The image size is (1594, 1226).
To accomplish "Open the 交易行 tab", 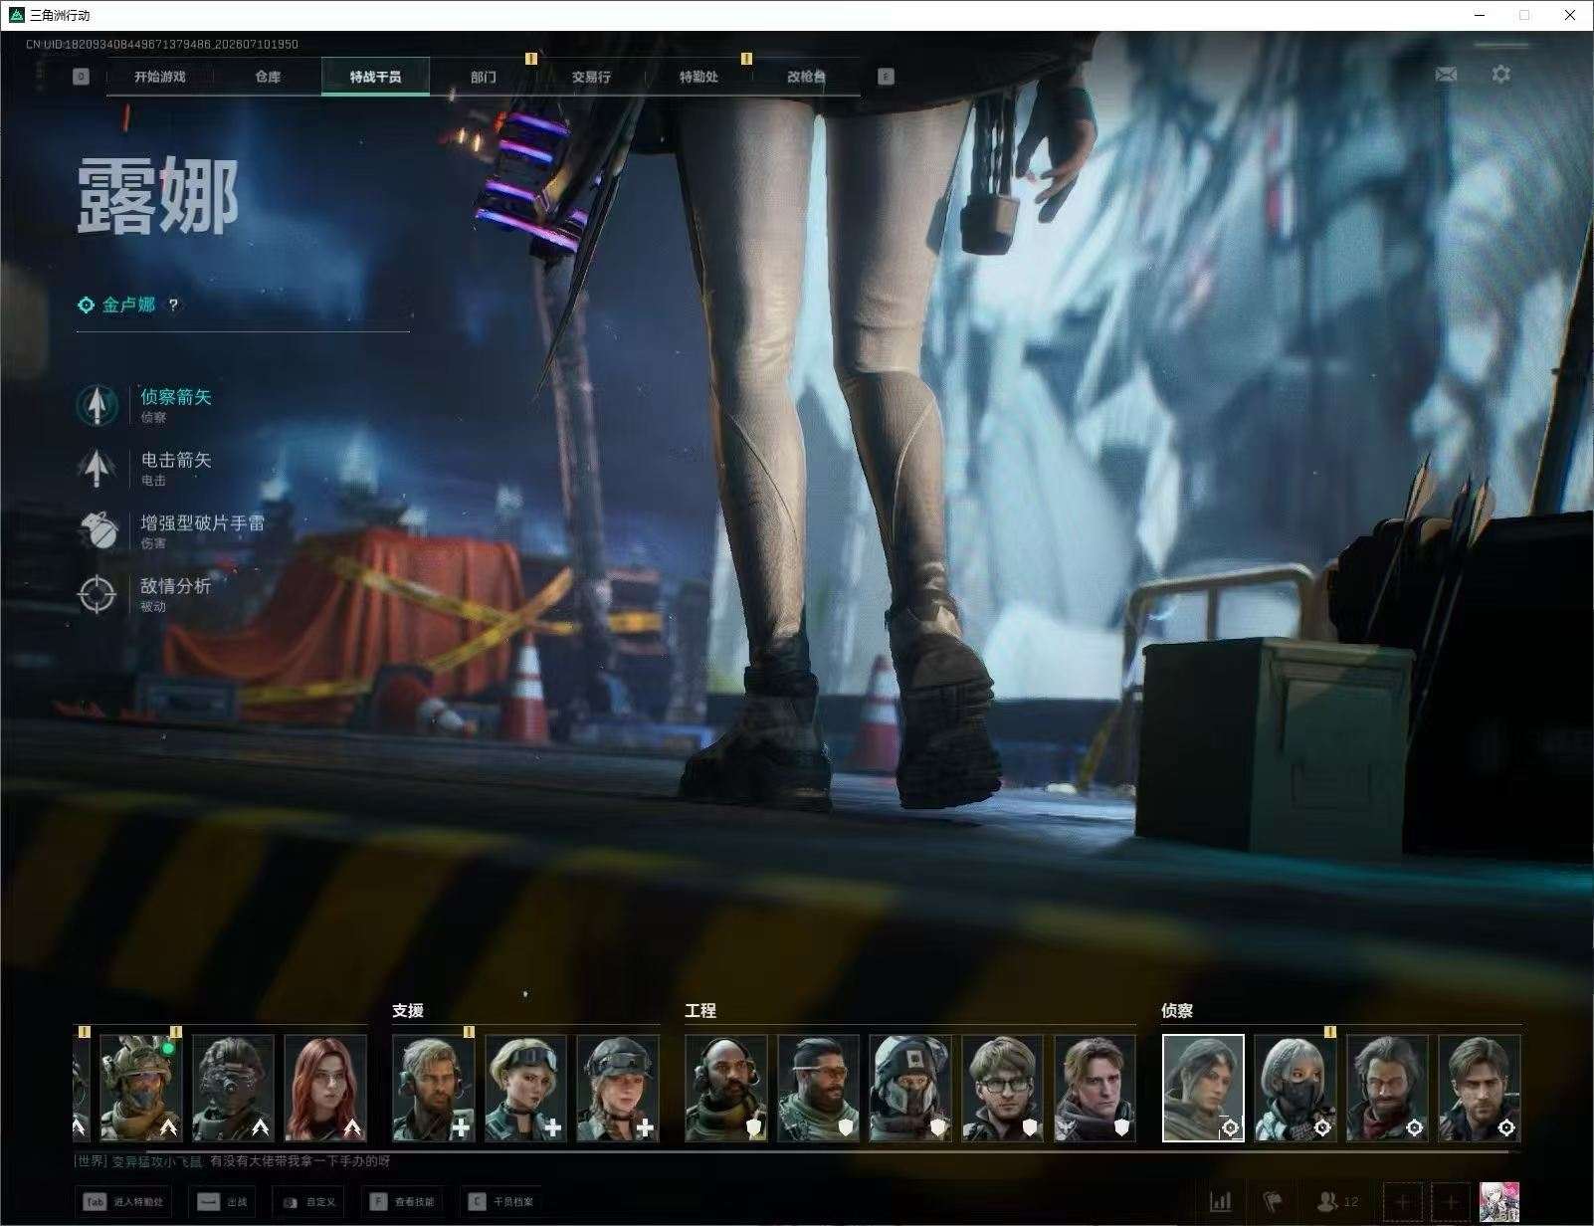I will click(591, 77).
